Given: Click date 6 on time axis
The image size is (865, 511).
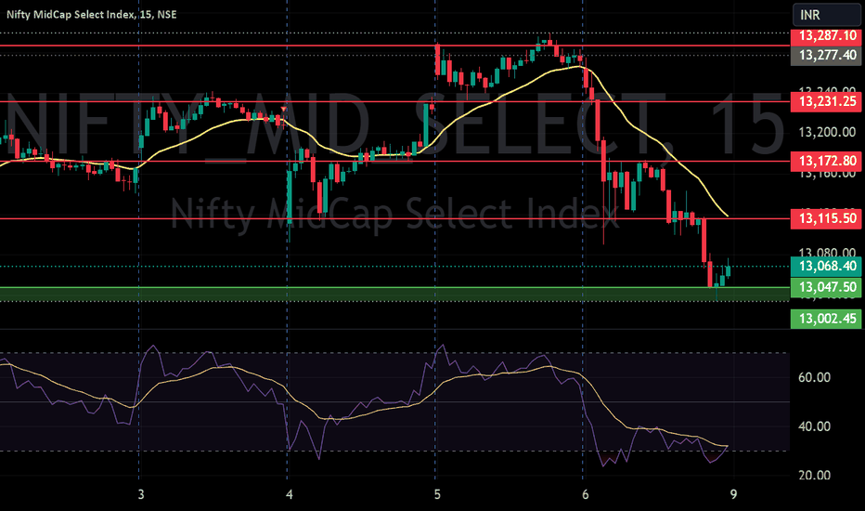Looking at the screenshot, I should pyautogui.click(x=585, y=494).
